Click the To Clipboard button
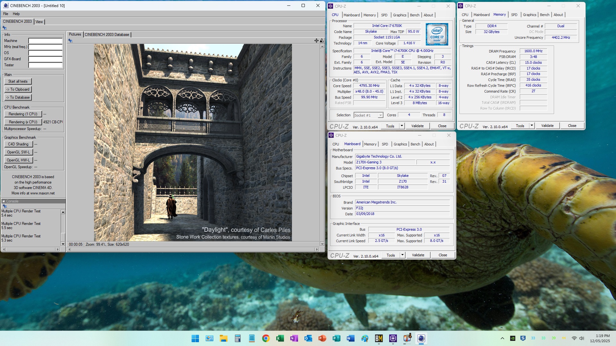Screen dimensions: 616x346 pyautogui.click(x=18, y=89)
